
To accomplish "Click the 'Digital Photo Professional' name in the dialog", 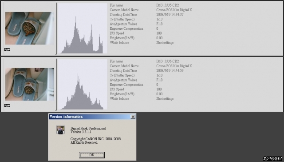I will click(x=88, y=128).
